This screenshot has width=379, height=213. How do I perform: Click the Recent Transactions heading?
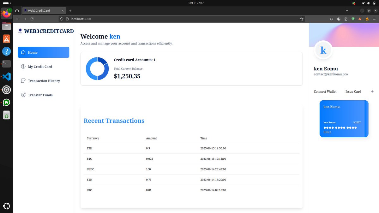pyautogui.click(x=114, y=121)
